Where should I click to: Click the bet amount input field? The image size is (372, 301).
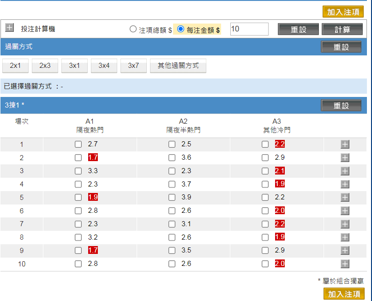pyautogui.click(x=249, y=29)
